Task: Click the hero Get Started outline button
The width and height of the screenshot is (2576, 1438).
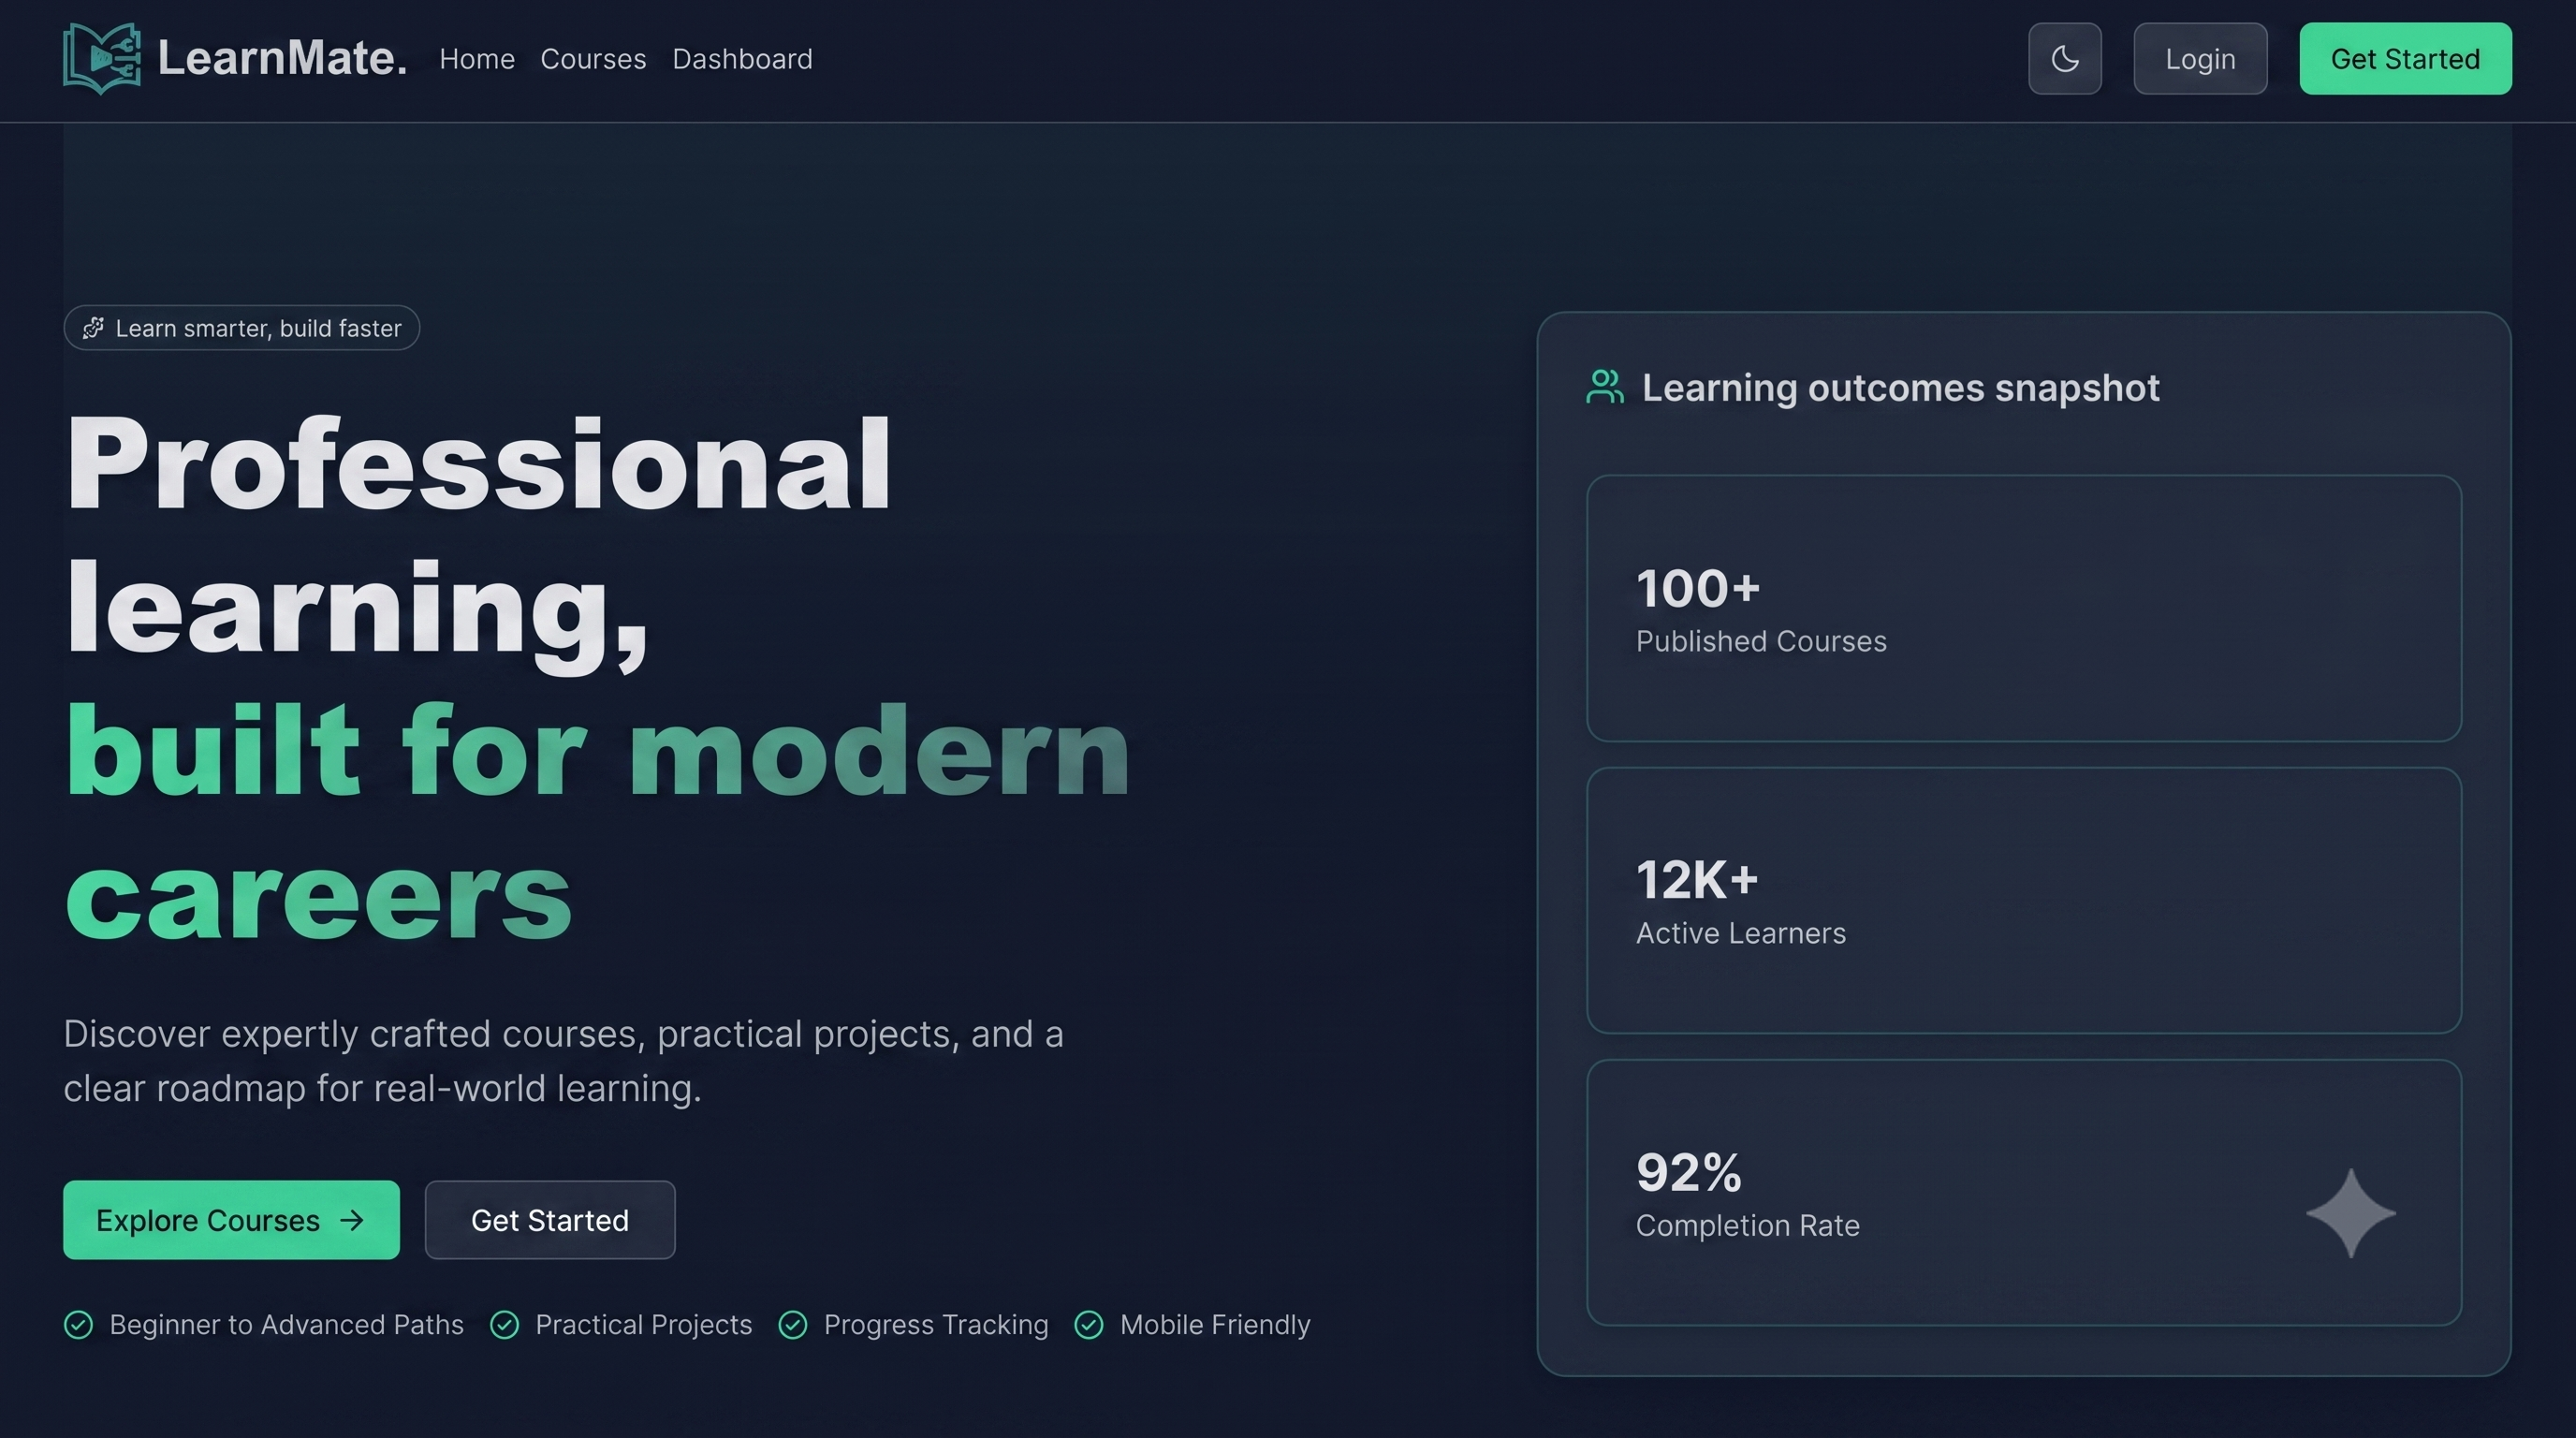Action: coord(550,1220)
